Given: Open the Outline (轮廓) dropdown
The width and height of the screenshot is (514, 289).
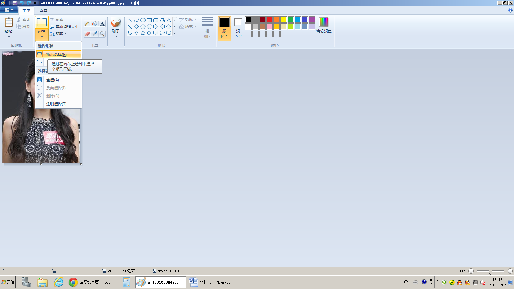Looking at the screenshot, I should pyautogui.click(x=188, y=20).
